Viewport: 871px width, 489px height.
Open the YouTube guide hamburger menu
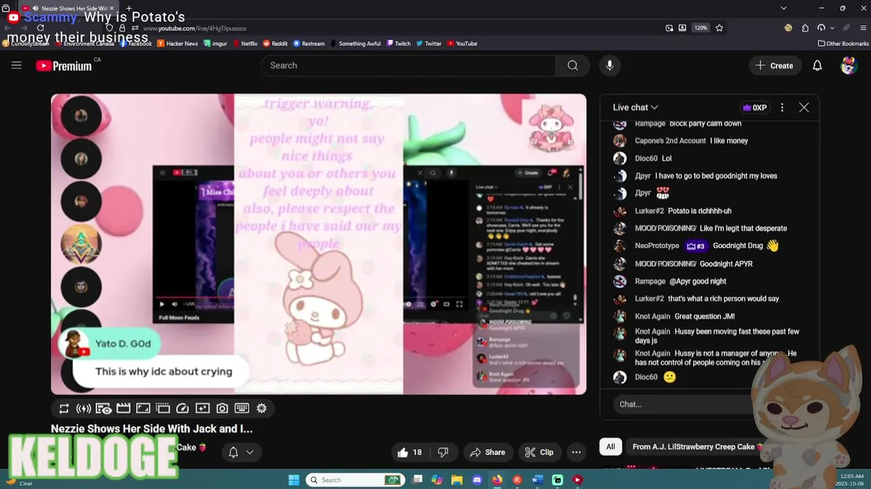pos(16,65)
